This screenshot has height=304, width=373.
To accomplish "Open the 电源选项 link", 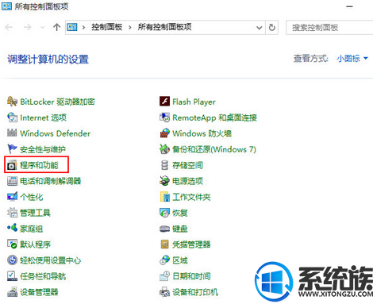I will click(187, 181).
